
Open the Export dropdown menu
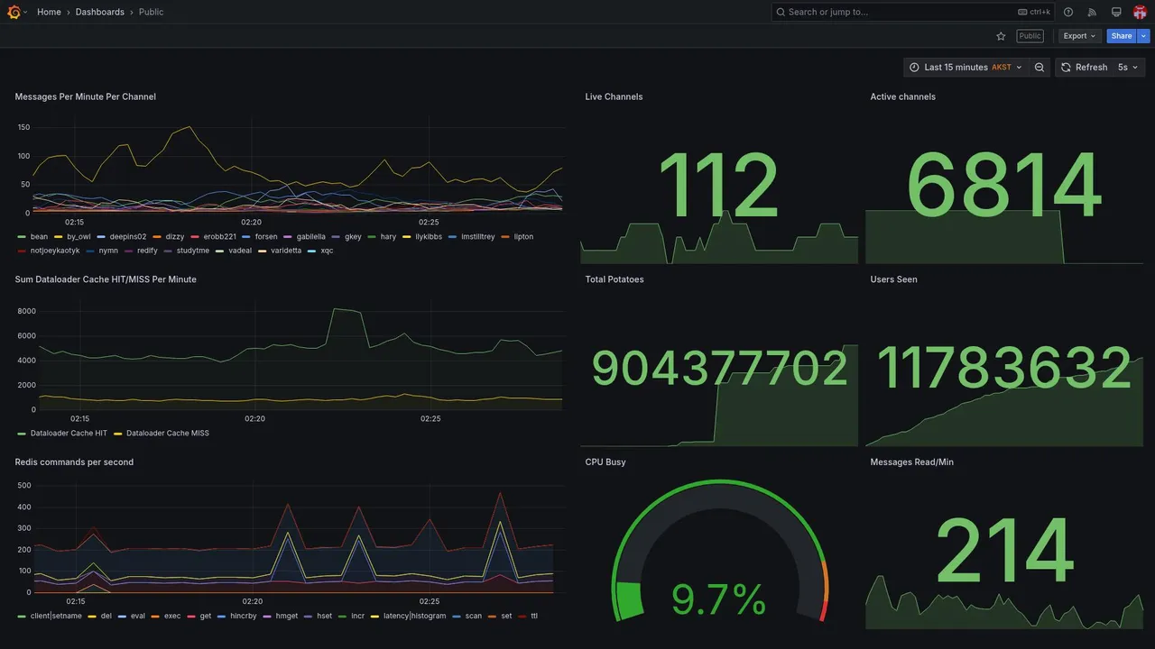pos(1079,36)
